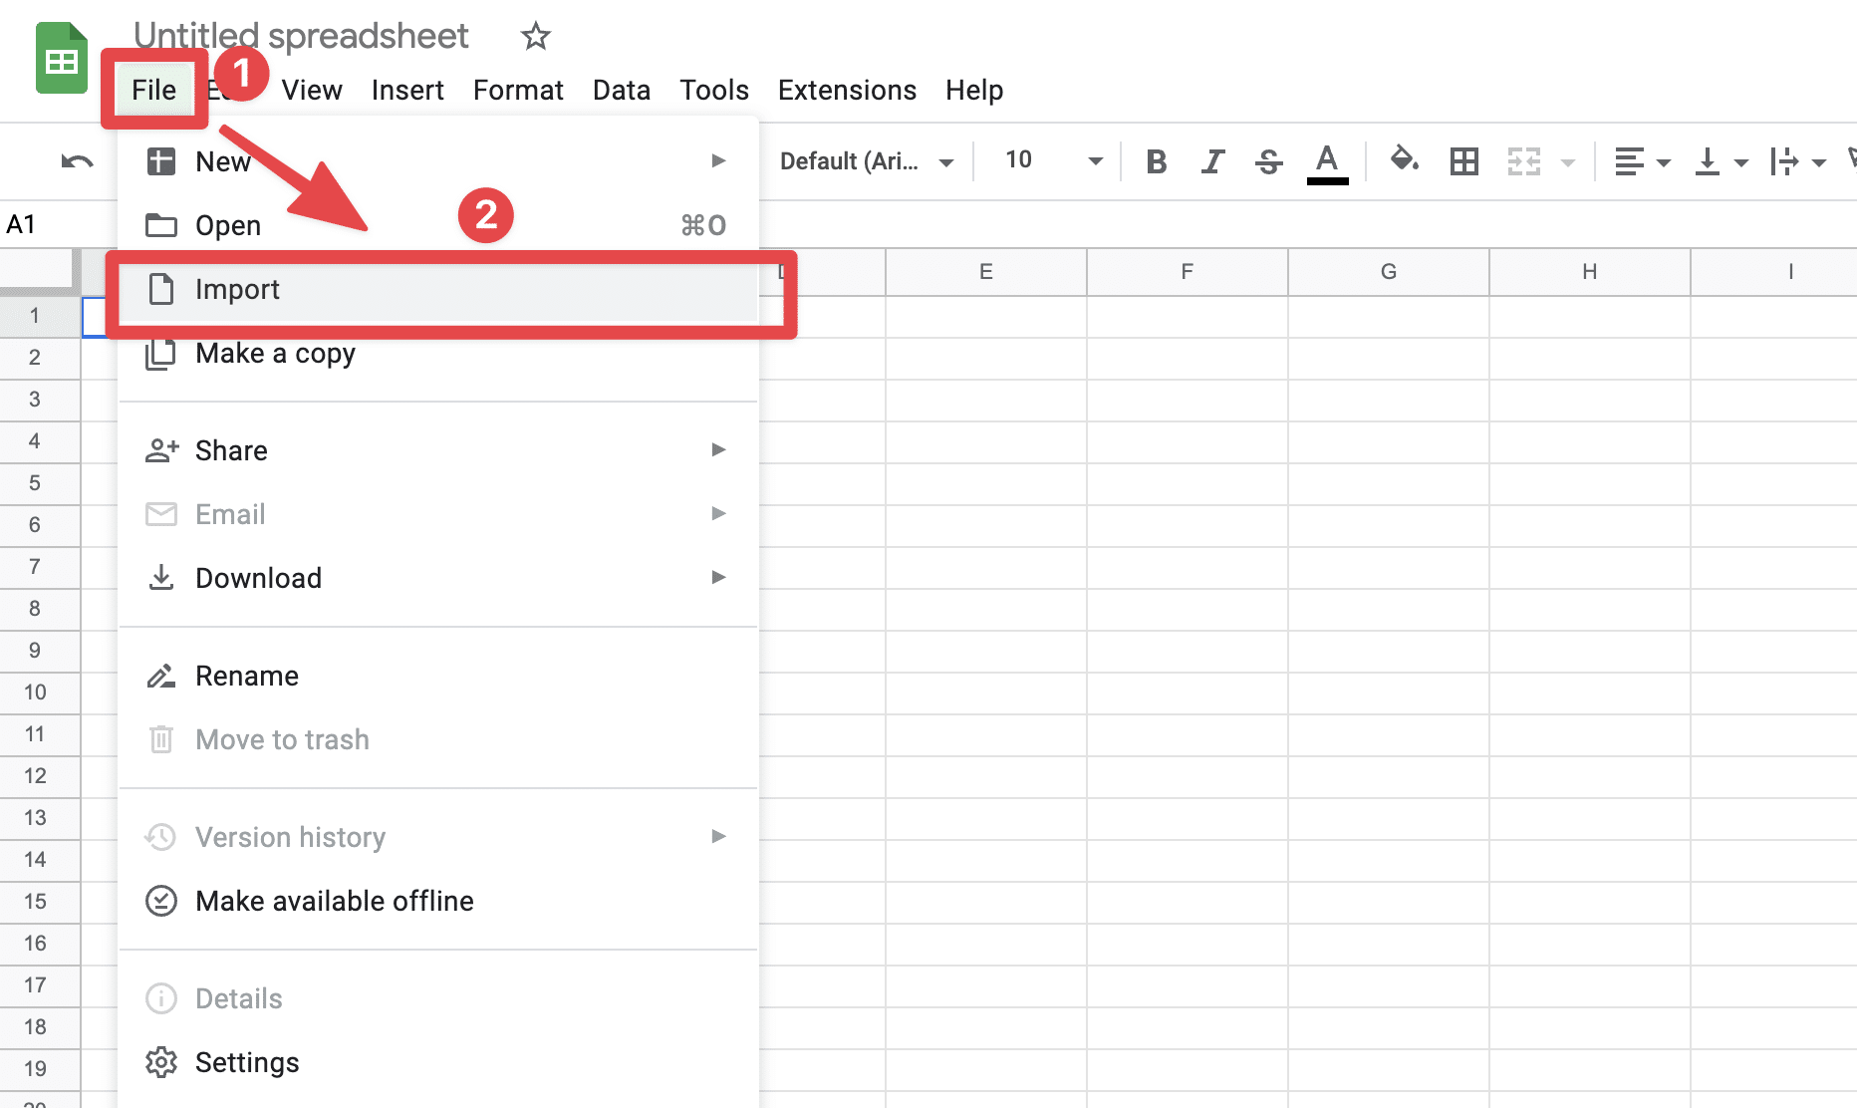
Task: Select Import in the File menu
Action: point(438,289)
